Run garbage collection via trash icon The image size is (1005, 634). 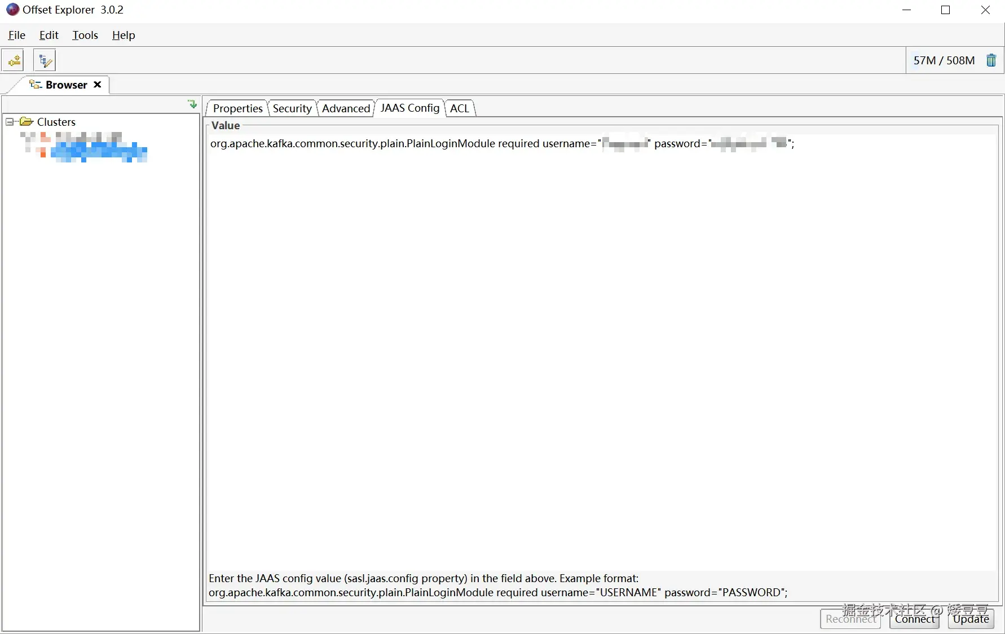pos(991,60)
